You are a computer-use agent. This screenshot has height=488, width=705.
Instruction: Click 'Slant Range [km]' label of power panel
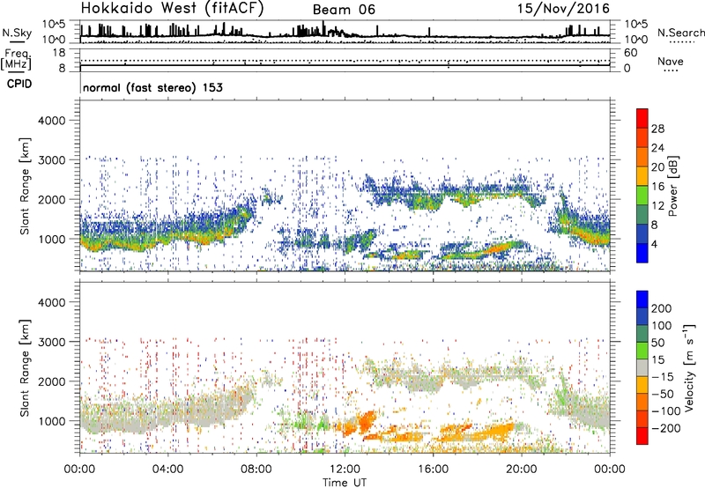click(25, 186)
